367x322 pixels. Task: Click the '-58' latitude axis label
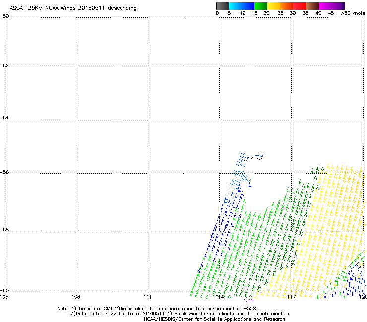click(4, 230)
